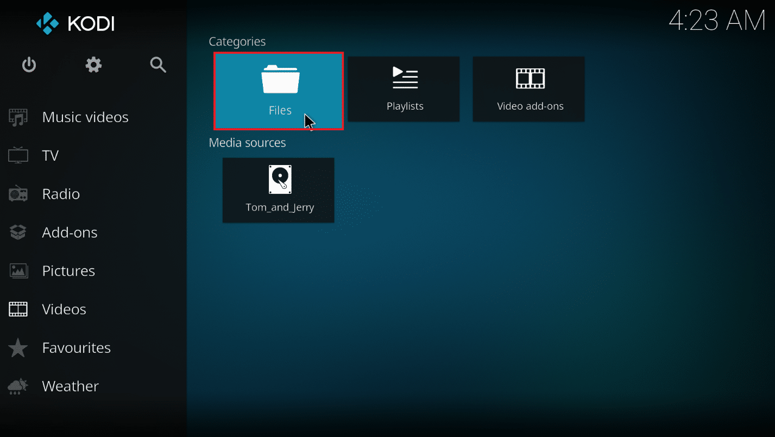Click the 4:23 AM clock
775x437 pixels.
point(717,21)
